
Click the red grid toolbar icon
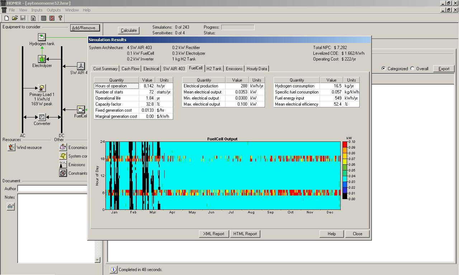[x=52, y=18]
